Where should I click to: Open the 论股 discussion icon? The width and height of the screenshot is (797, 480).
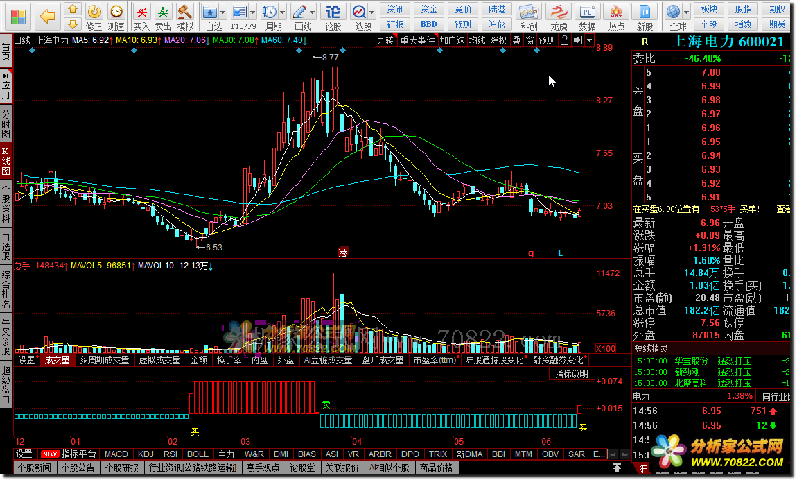click(333, 11)
